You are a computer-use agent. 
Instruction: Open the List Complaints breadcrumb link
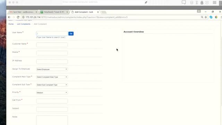(x=24, y=24)
